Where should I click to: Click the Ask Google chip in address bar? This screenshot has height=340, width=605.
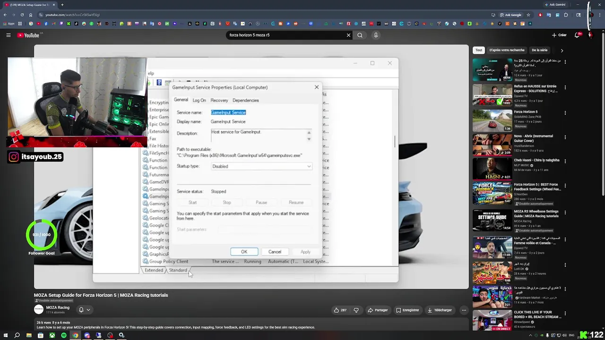(x=510, y=15)
